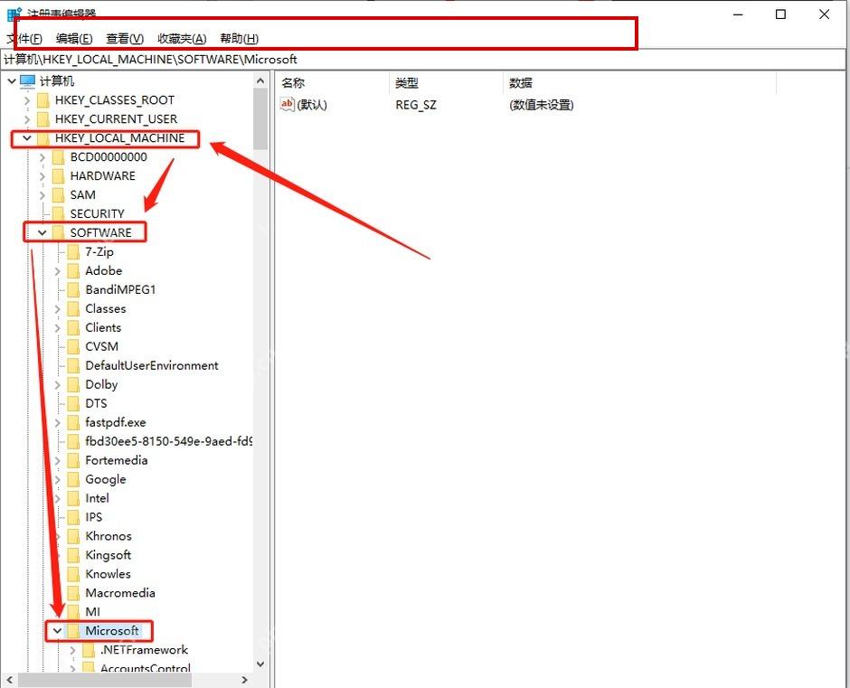Click the tree vertical scrollbar thumb
This screenshot has width=850, height=688.
click(260, 118)
